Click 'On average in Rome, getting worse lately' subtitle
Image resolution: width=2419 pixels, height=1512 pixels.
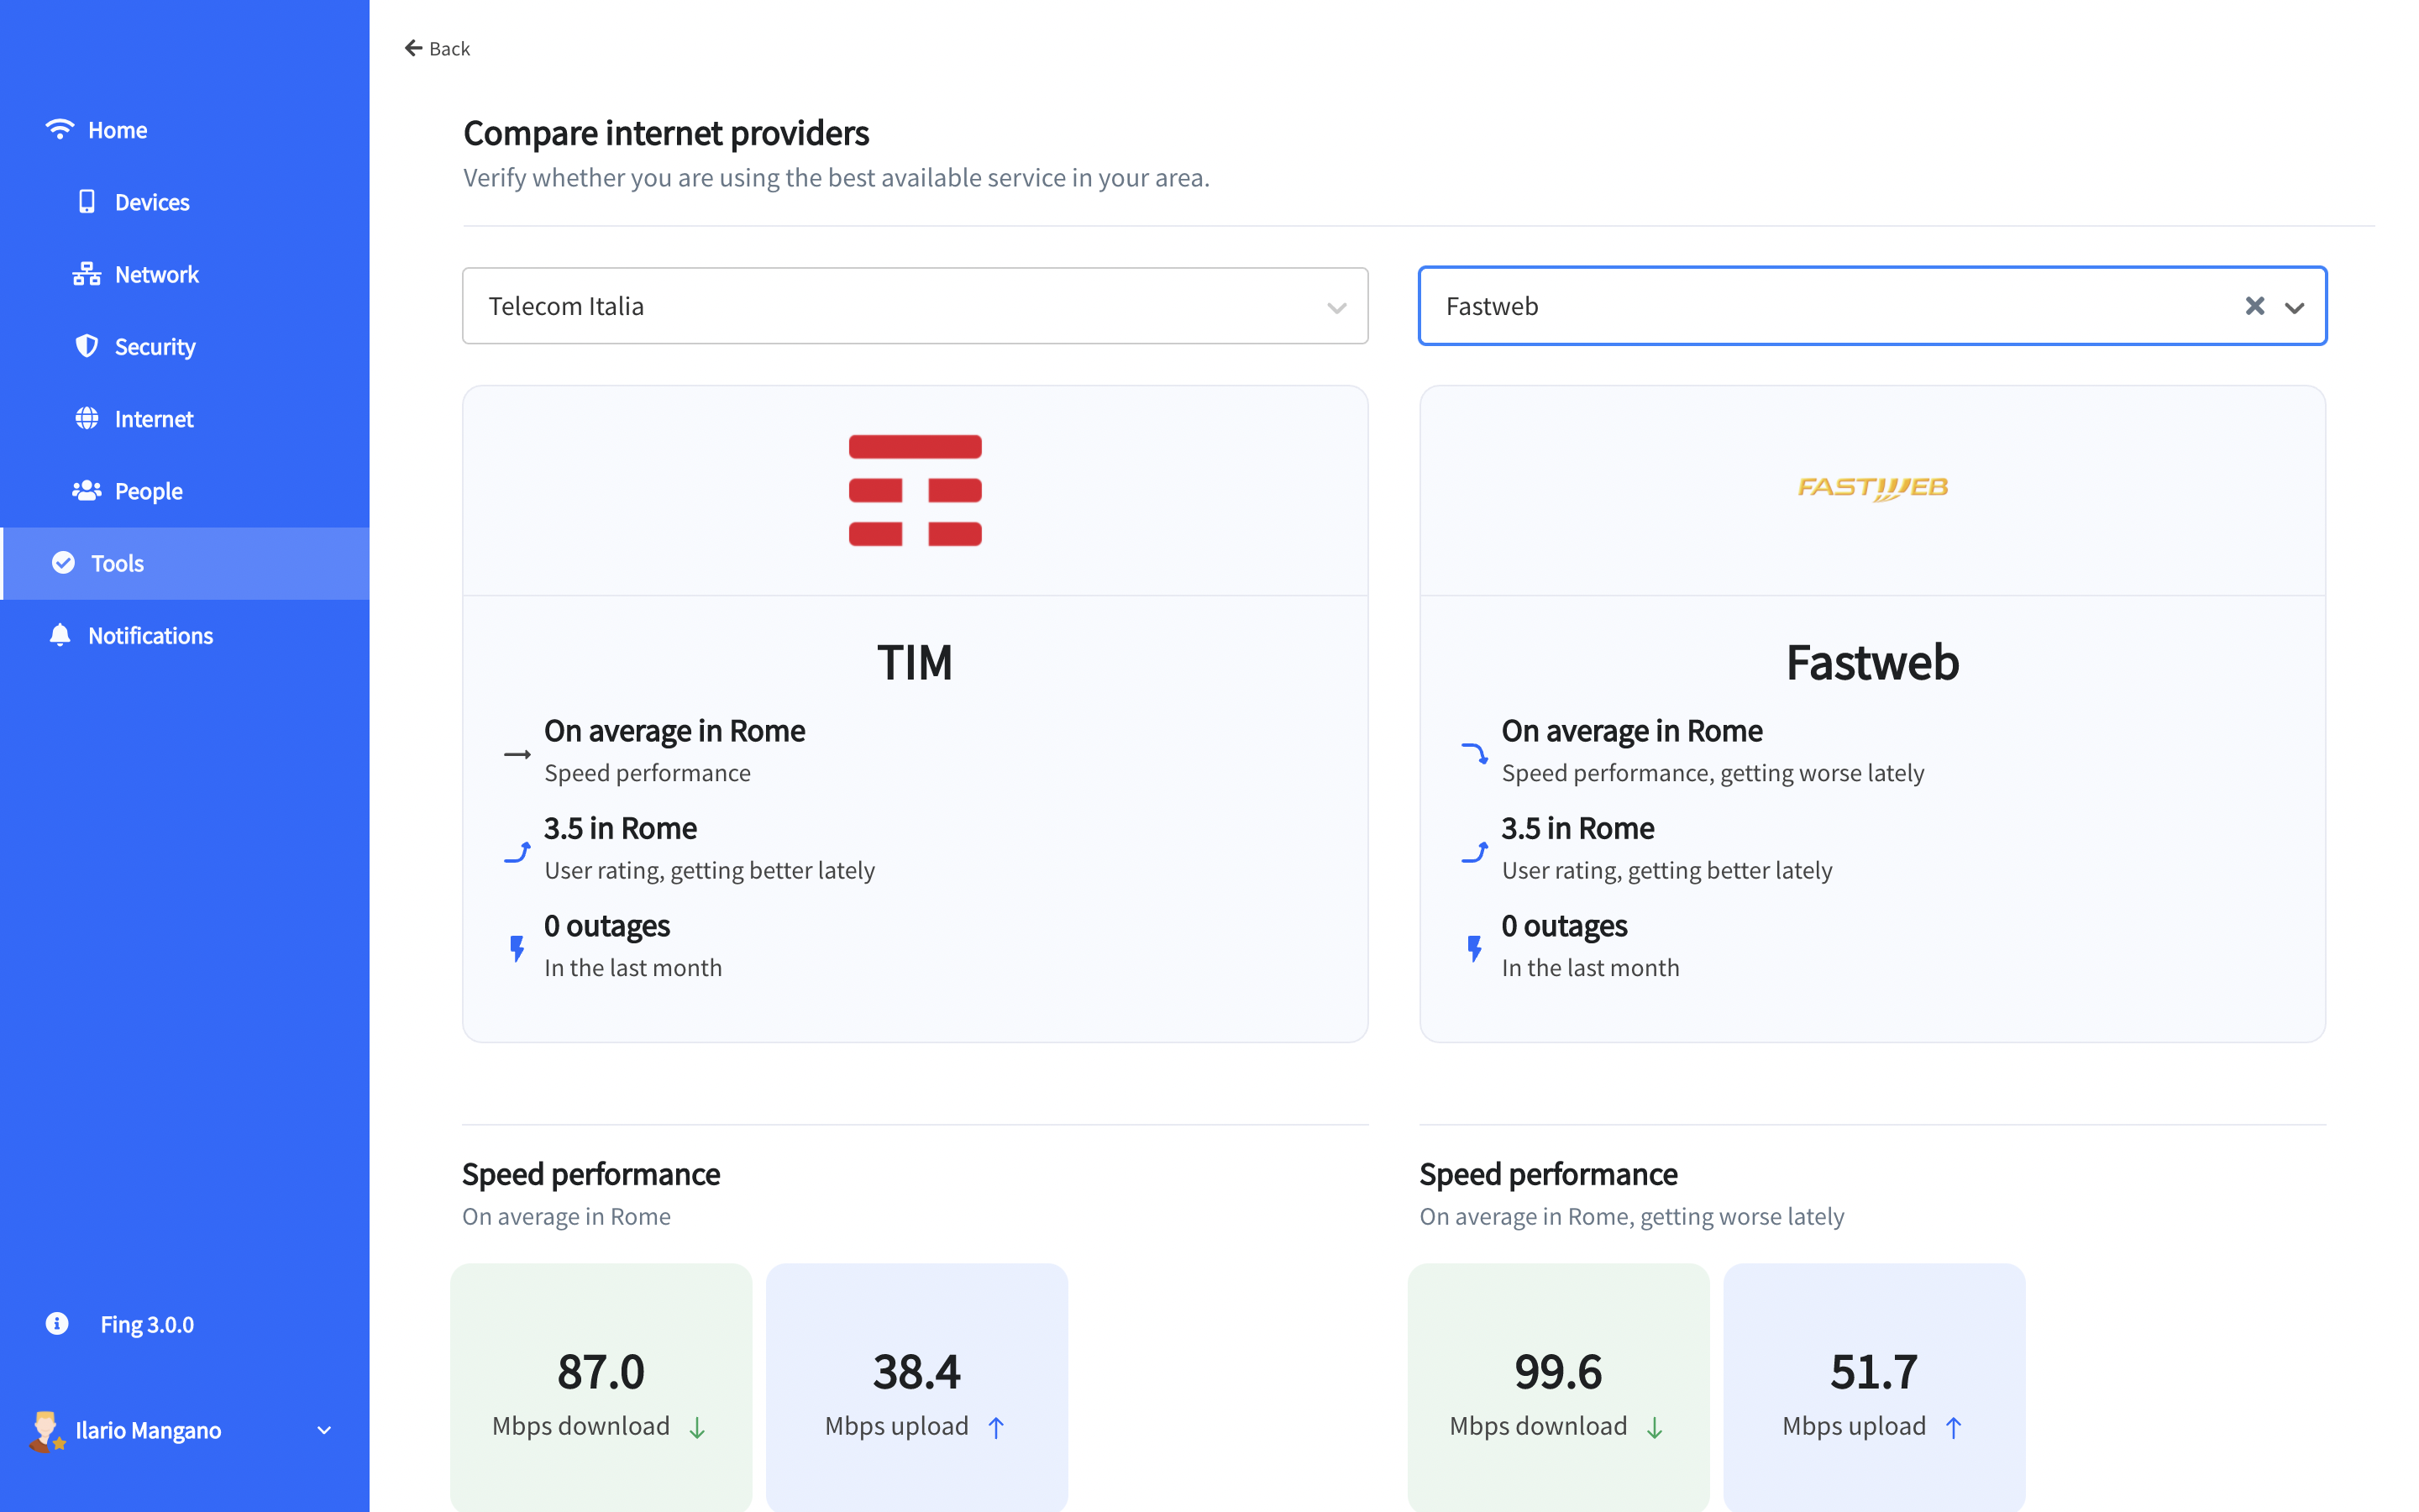pos(1631,1217)
